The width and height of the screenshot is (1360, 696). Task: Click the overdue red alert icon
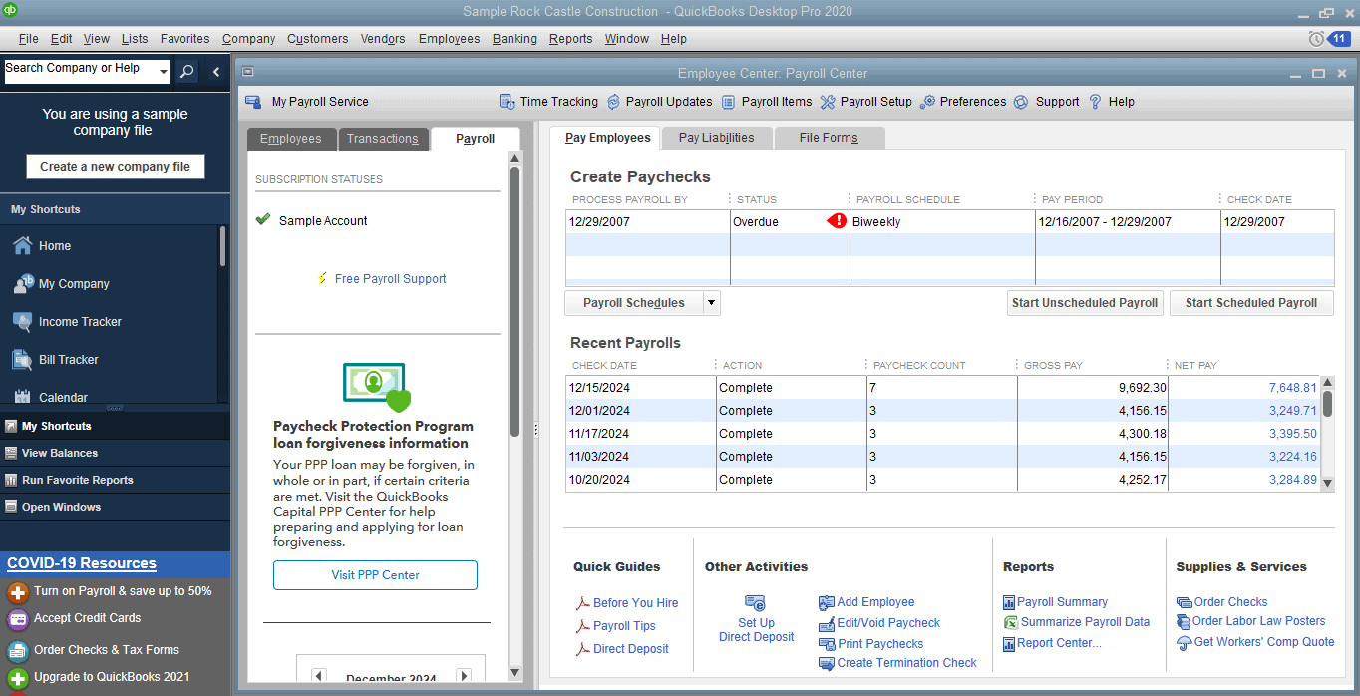[837, 221]
